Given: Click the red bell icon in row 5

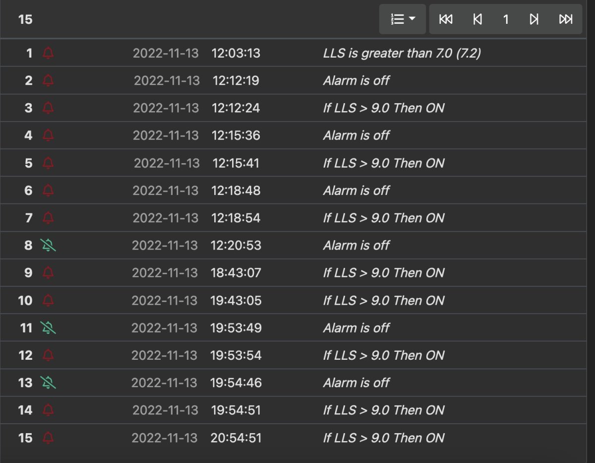Looking at the screenshot, I should tap(48, 163).
